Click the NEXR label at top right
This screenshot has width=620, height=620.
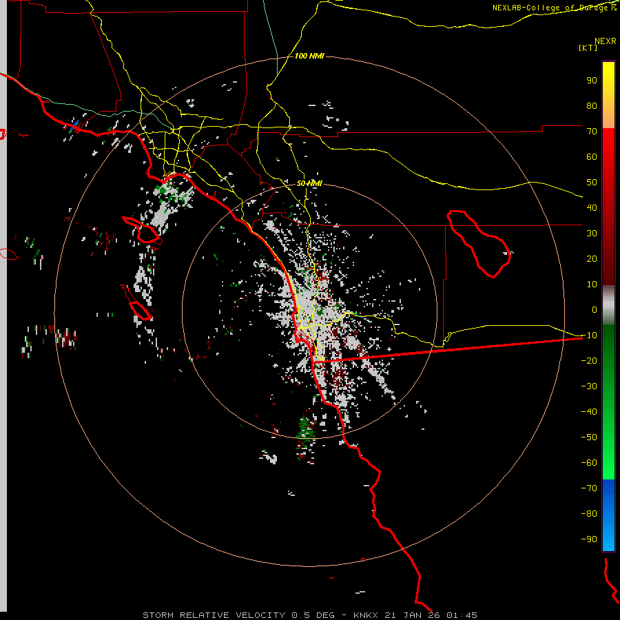coord(606,41)
